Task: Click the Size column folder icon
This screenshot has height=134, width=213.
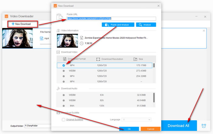Action: pos(135,59)
